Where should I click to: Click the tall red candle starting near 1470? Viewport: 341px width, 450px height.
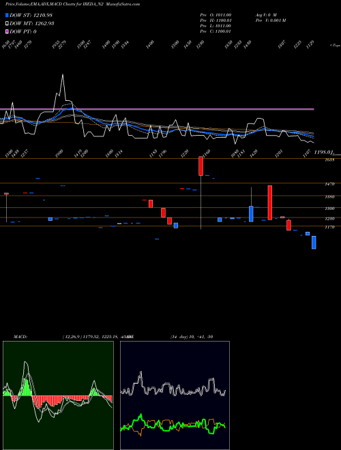tap(270, 202)
